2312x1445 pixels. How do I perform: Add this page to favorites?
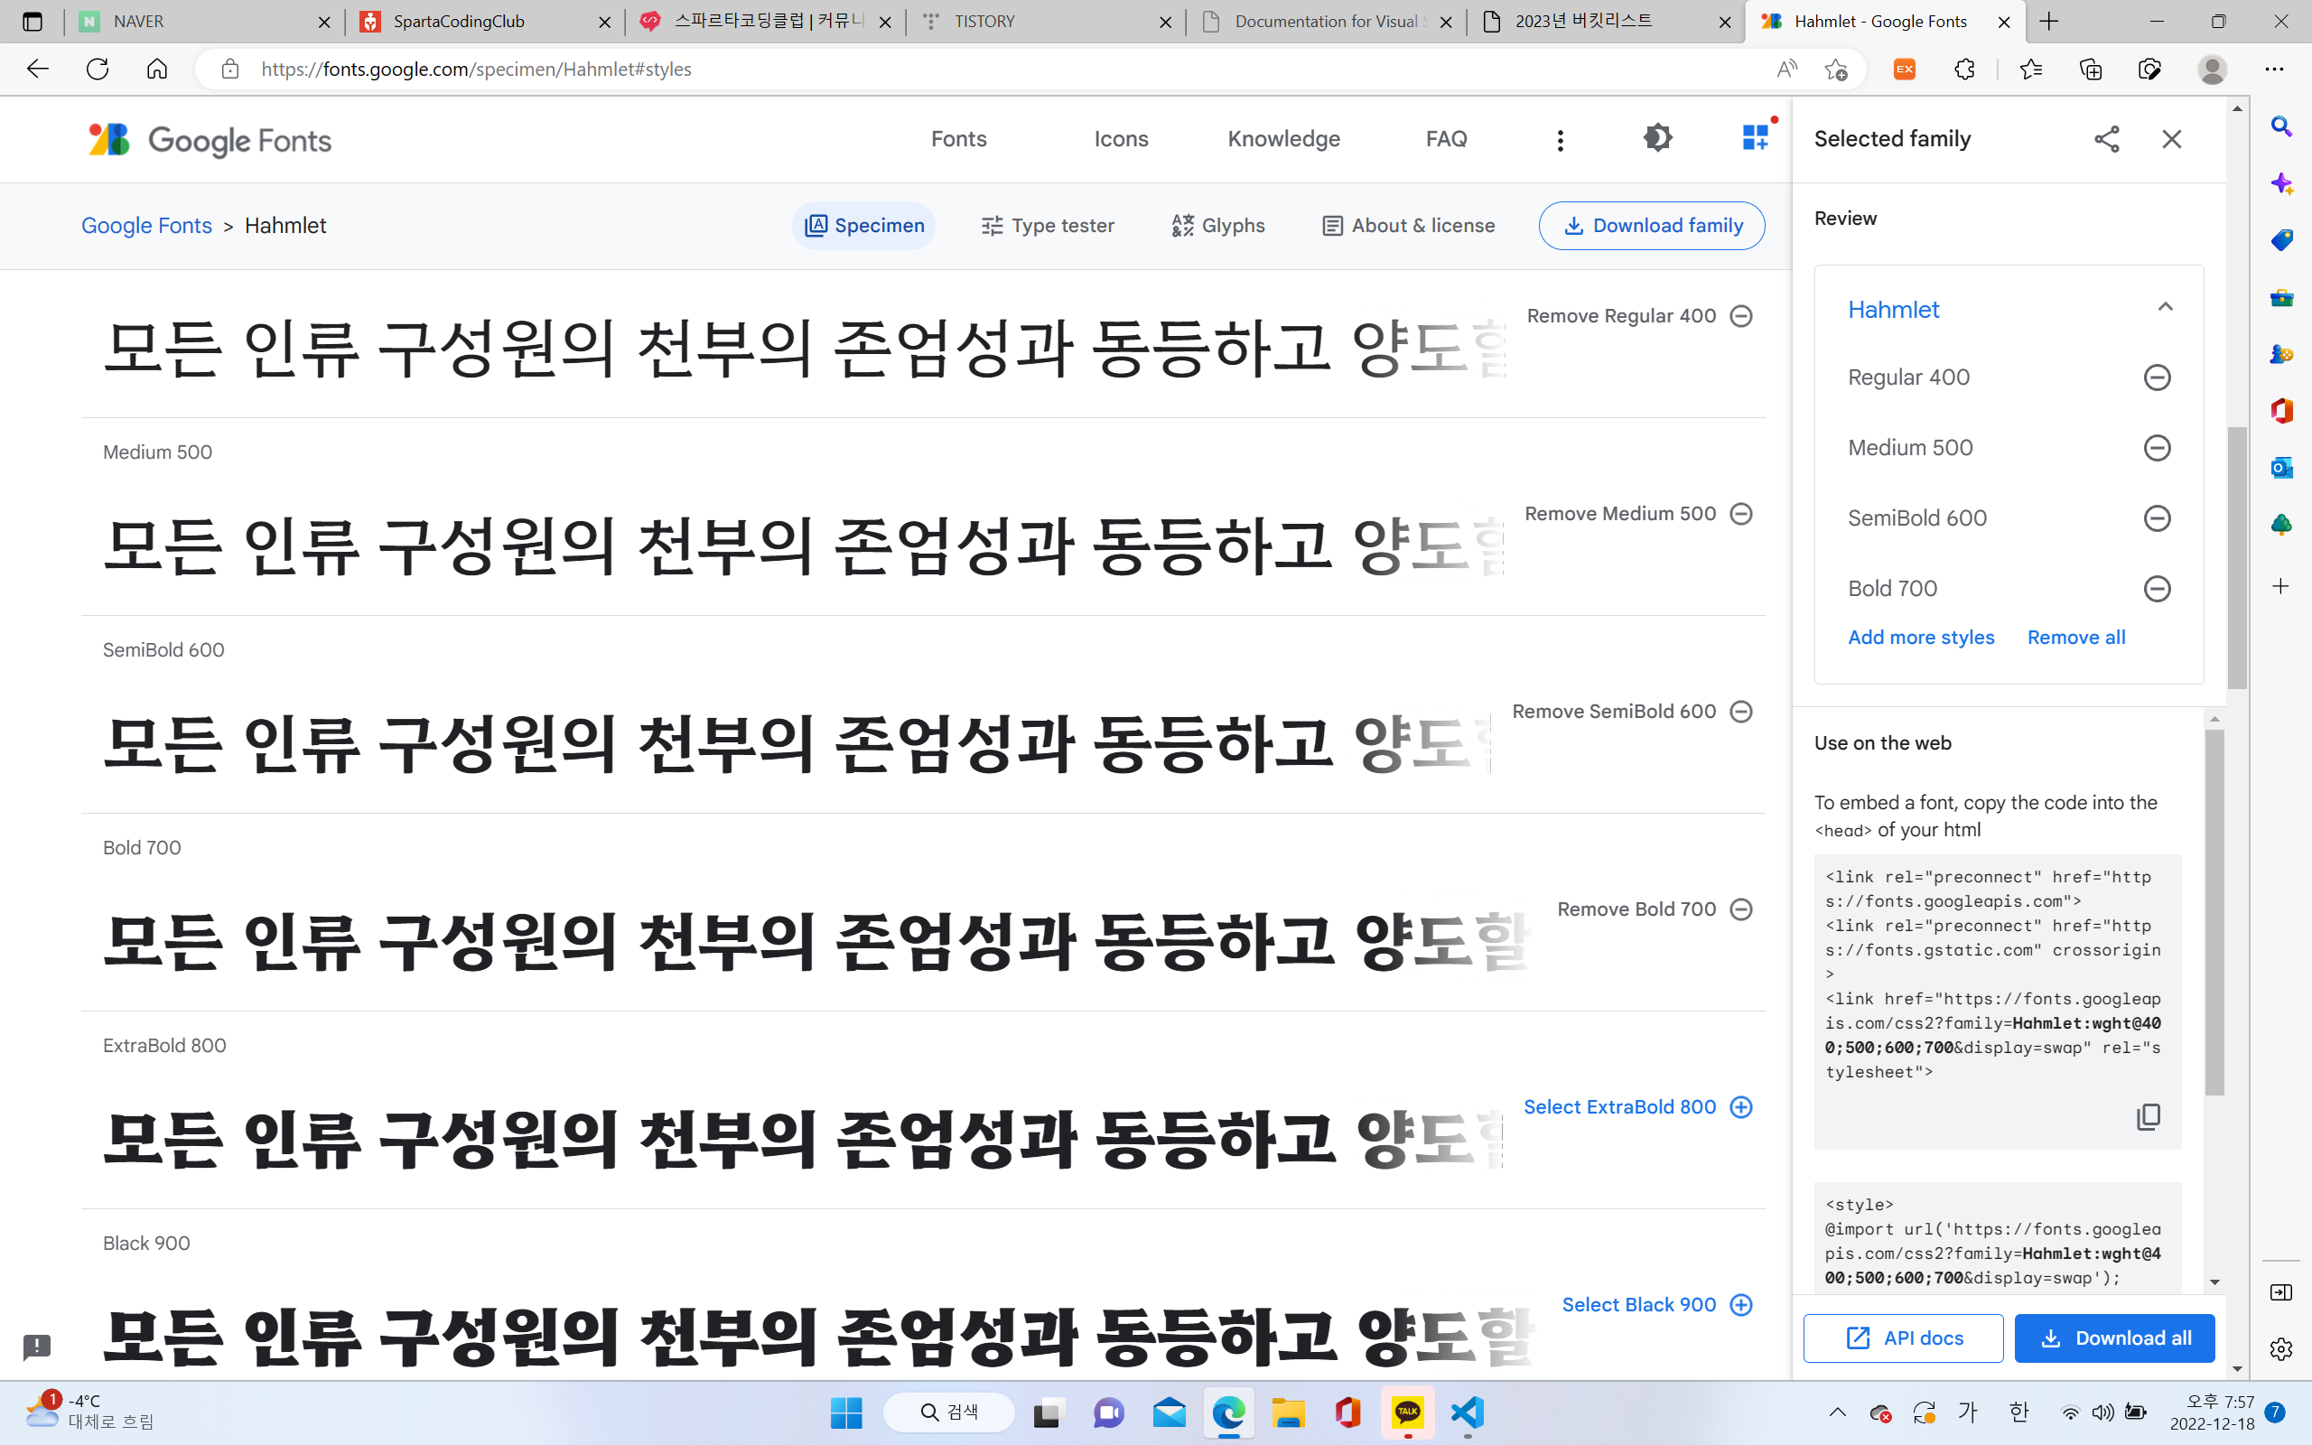pos(1835,69)
